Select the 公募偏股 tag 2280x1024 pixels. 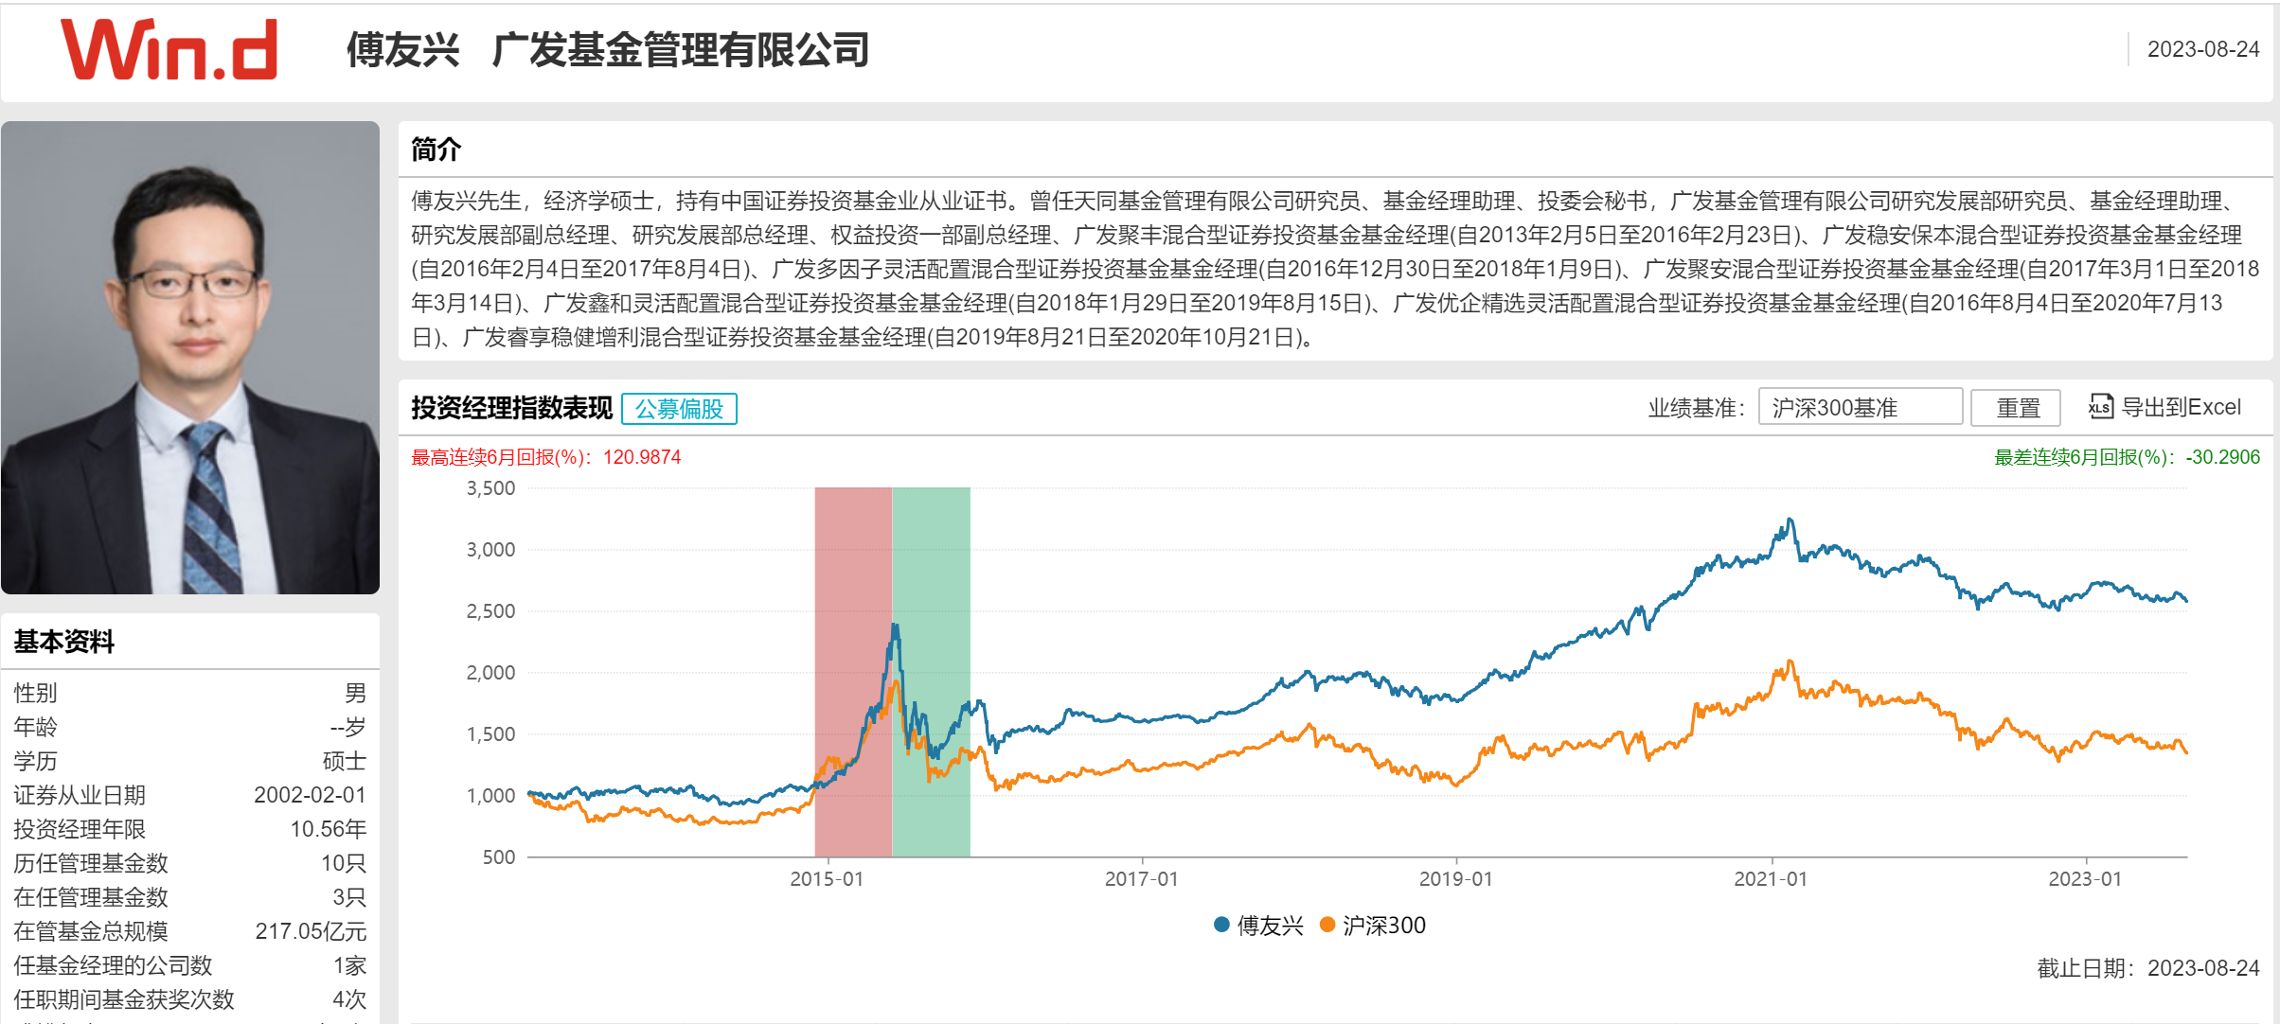pos(679,409)
